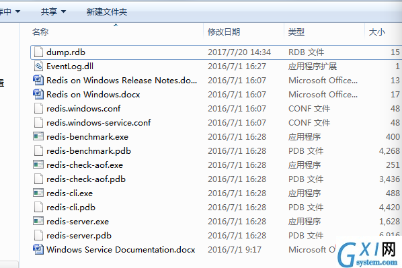Click the RDB 文件 type cell

[x=307, y=52]
